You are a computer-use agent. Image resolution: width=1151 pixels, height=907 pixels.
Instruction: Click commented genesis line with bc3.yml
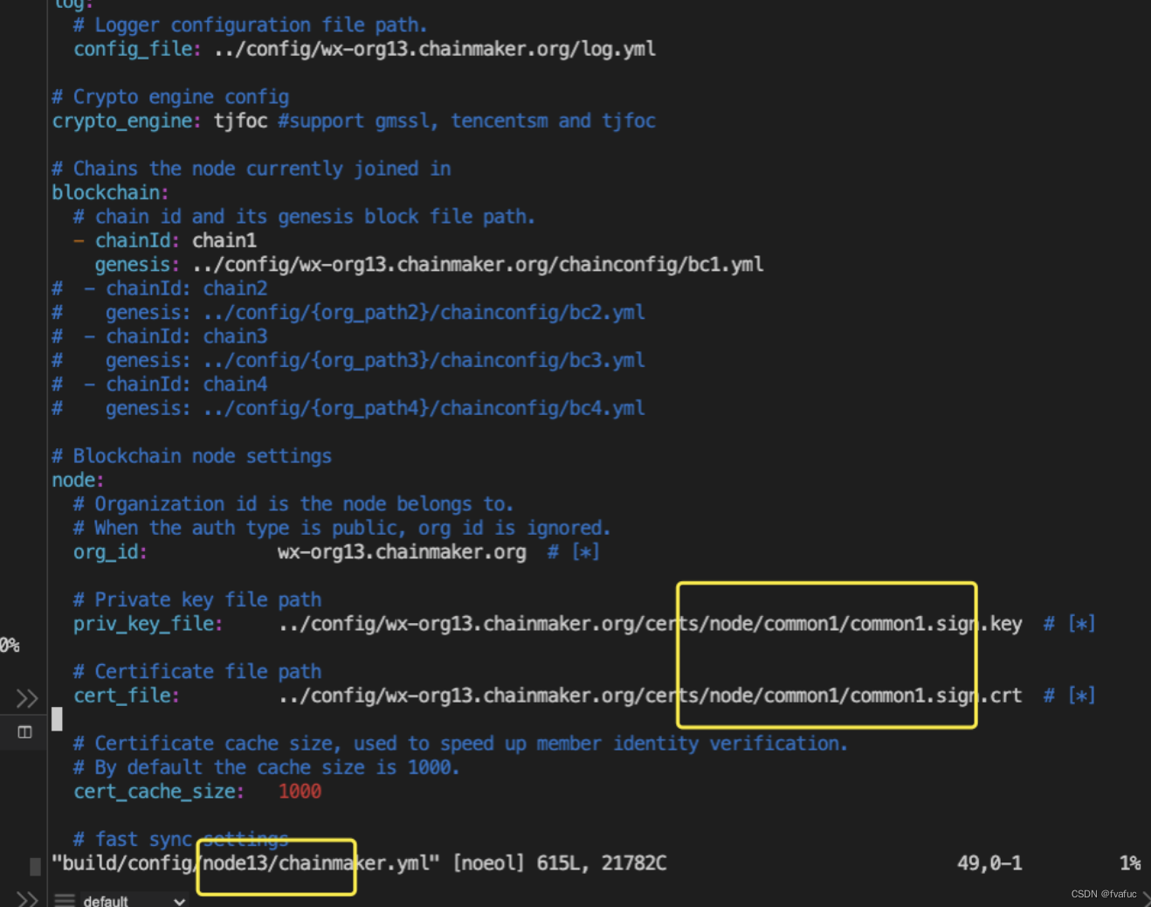[348, 360]
